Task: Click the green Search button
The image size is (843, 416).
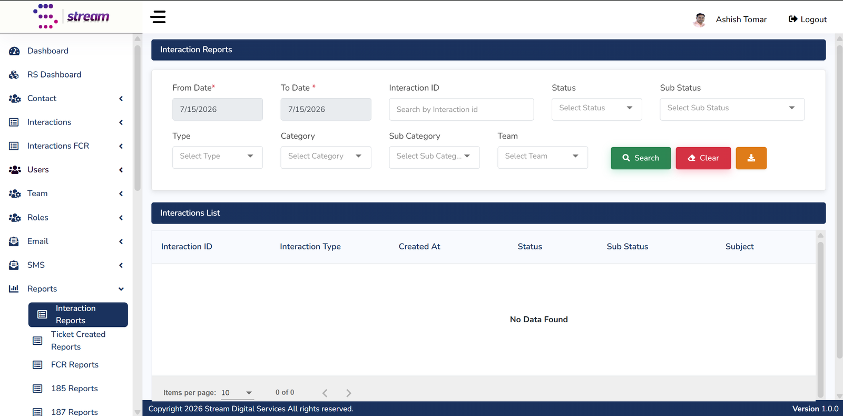Action: [x=641, y=158]
